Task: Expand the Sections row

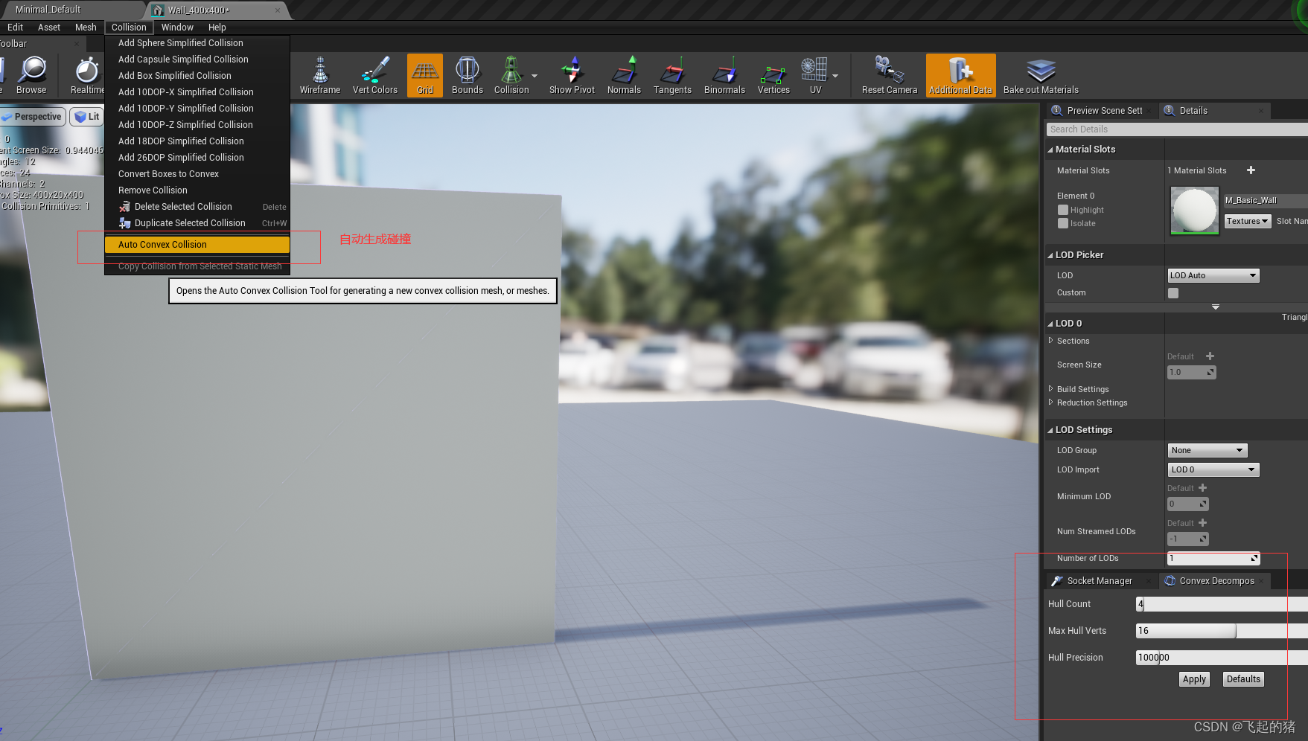Action: pyautogui.click(x=1050, y=341)
